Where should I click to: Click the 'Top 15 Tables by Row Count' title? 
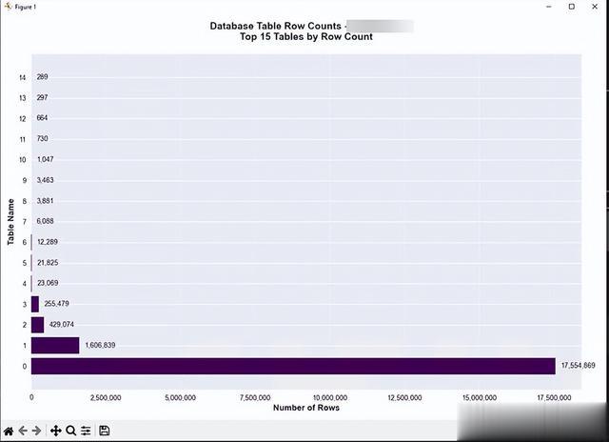click(x=305, y=37)
